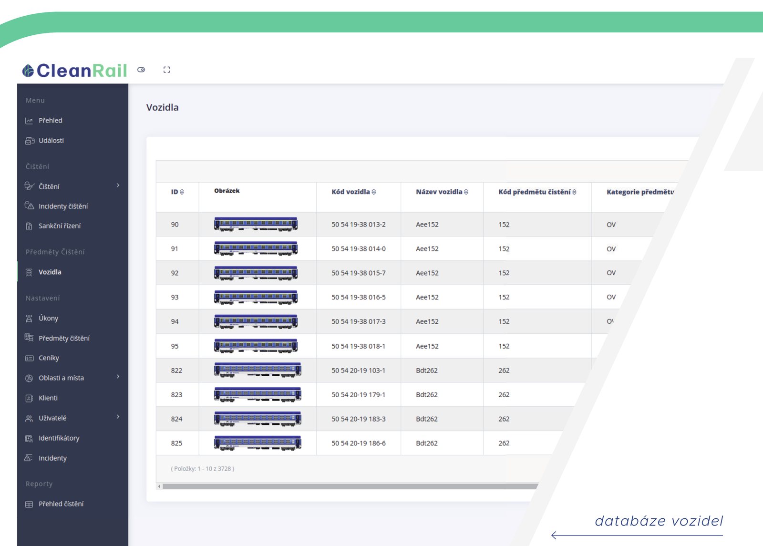Select vehicle code 50 54 20-19 186-6
The width and height of the screenshot is (763, 546).
359,443
